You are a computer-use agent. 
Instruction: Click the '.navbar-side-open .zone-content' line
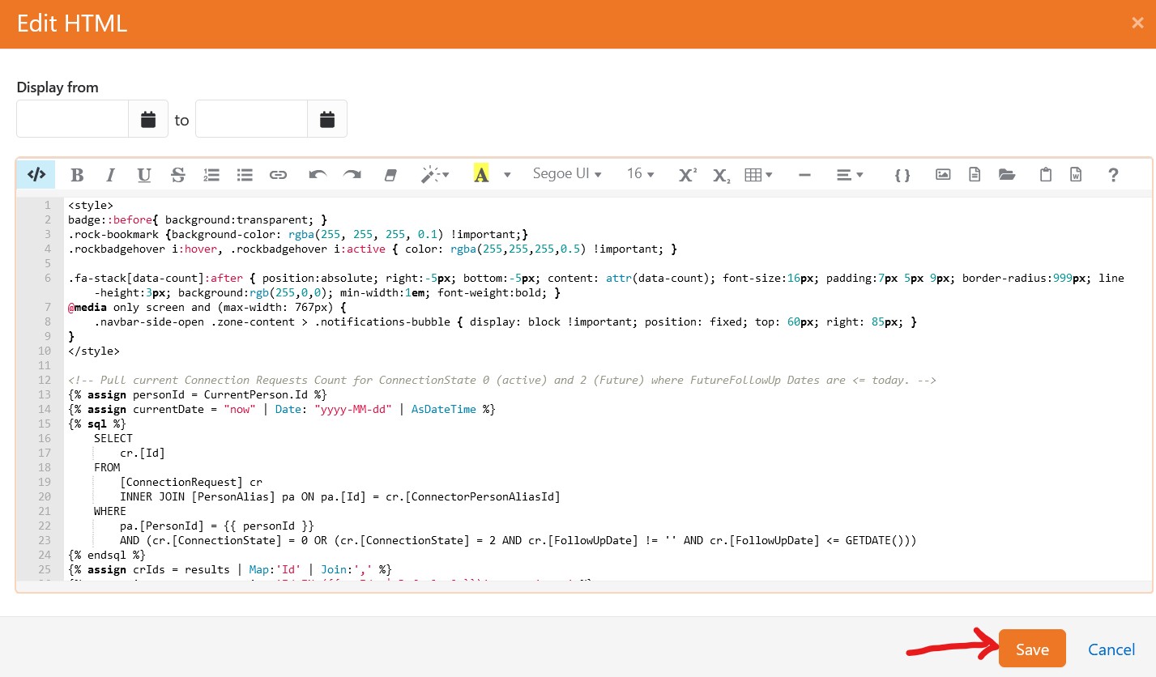click(505, 321)
